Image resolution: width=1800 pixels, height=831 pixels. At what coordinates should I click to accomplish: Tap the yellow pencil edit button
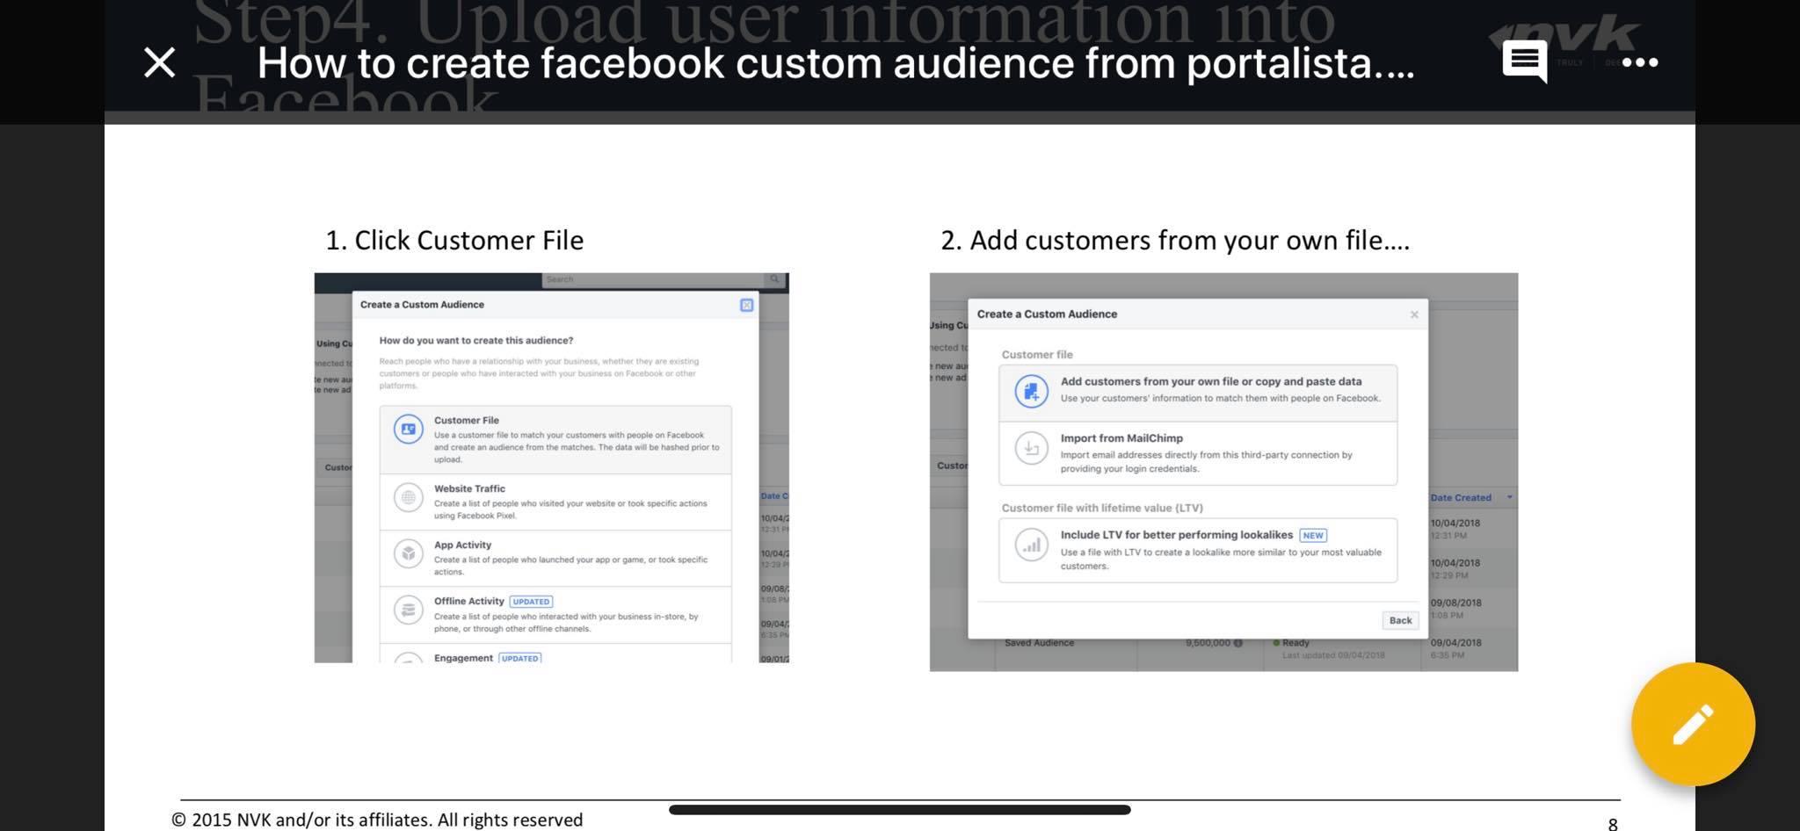pyautogui.click(x=1693, y=724)
